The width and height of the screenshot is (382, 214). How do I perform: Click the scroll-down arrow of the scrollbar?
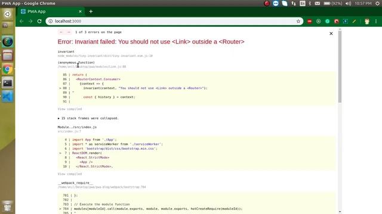click(340, 212)
